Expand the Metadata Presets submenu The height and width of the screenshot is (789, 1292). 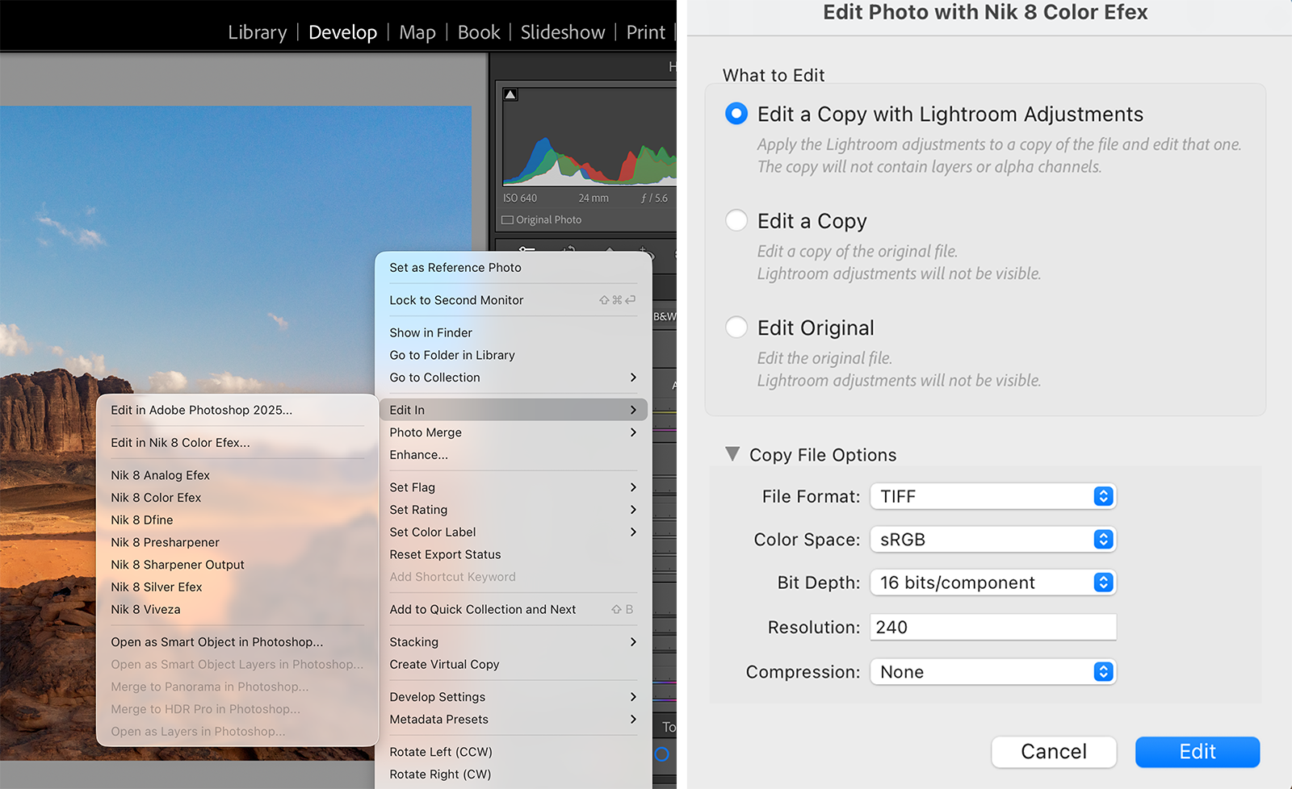click(514, 720)
